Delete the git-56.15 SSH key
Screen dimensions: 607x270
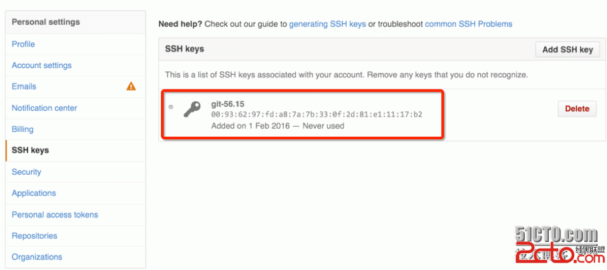[x=577, y=109]
